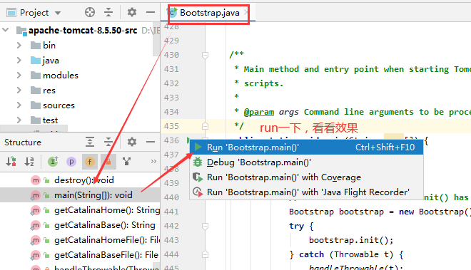Sort structure members by visibility

pyautogui.click(x=11, y=162)
